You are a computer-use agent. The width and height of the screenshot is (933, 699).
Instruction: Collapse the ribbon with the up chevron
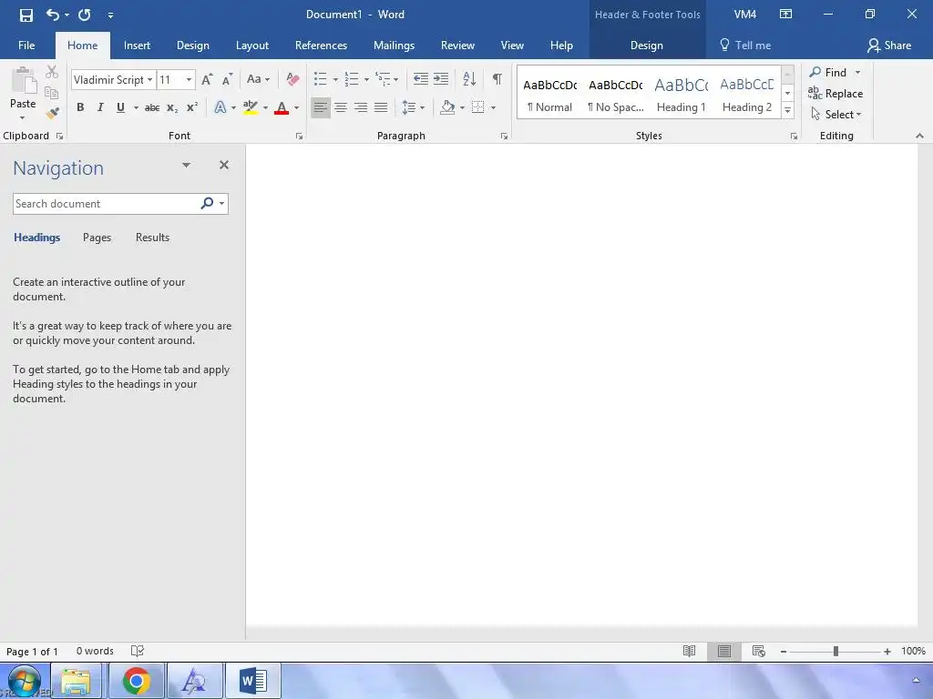(x=919, y=136)
